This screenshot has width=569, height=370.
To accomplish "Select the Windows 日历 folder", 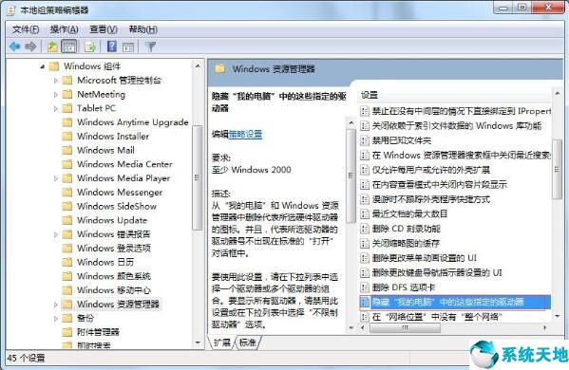I will tap(105, 262).
